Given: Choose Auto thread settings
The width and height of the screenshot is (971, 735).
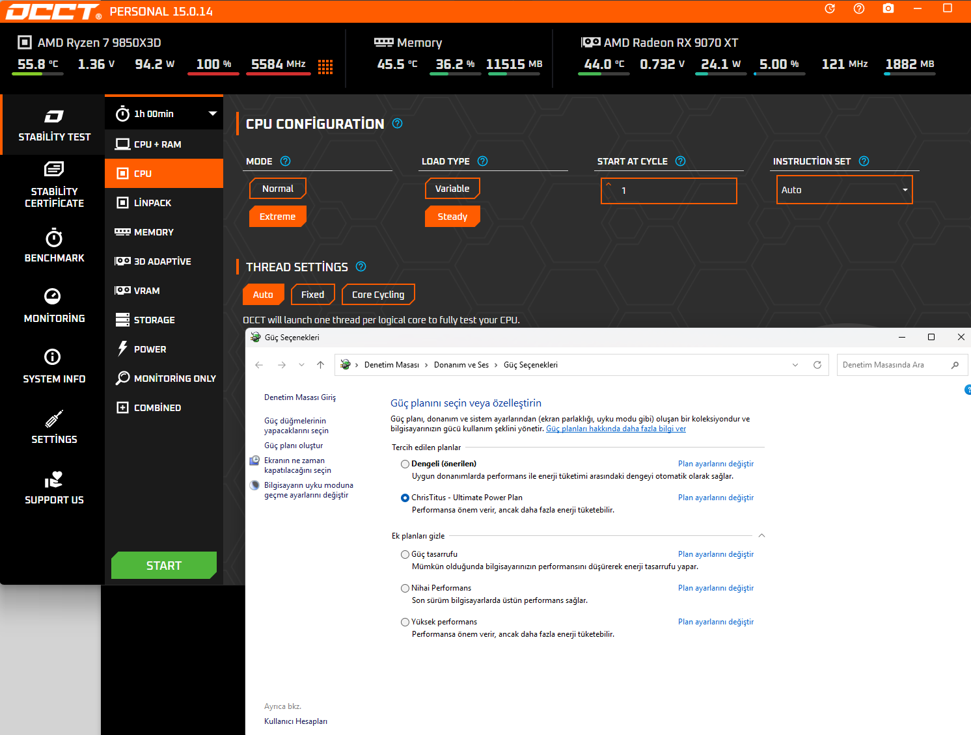Looking at the screenshot, I should (x=263, y=295).
